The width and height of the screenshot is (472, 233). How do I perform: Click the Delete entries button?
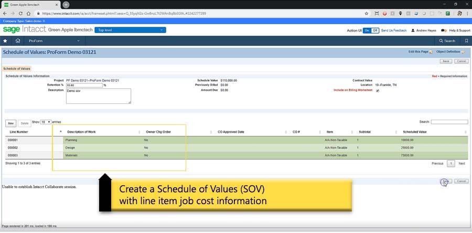pyautogui.click(x=24, y=123)
